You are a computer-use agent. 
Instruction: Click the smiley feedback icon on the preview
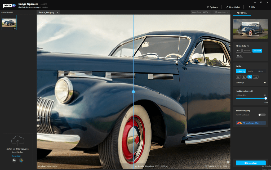coord(228,162)
